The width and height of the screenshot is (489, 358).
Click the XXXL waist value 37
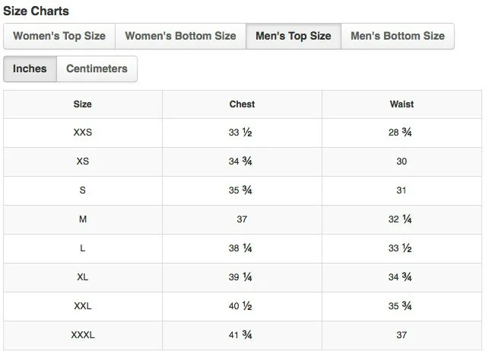point(402,335)
